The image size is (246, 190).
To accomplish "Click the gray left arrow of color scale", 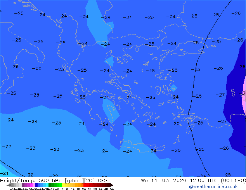I will 9,185.
